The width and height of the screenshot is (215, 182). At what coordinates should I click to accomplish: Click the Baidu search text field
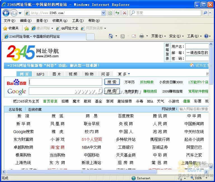(66, 82)
